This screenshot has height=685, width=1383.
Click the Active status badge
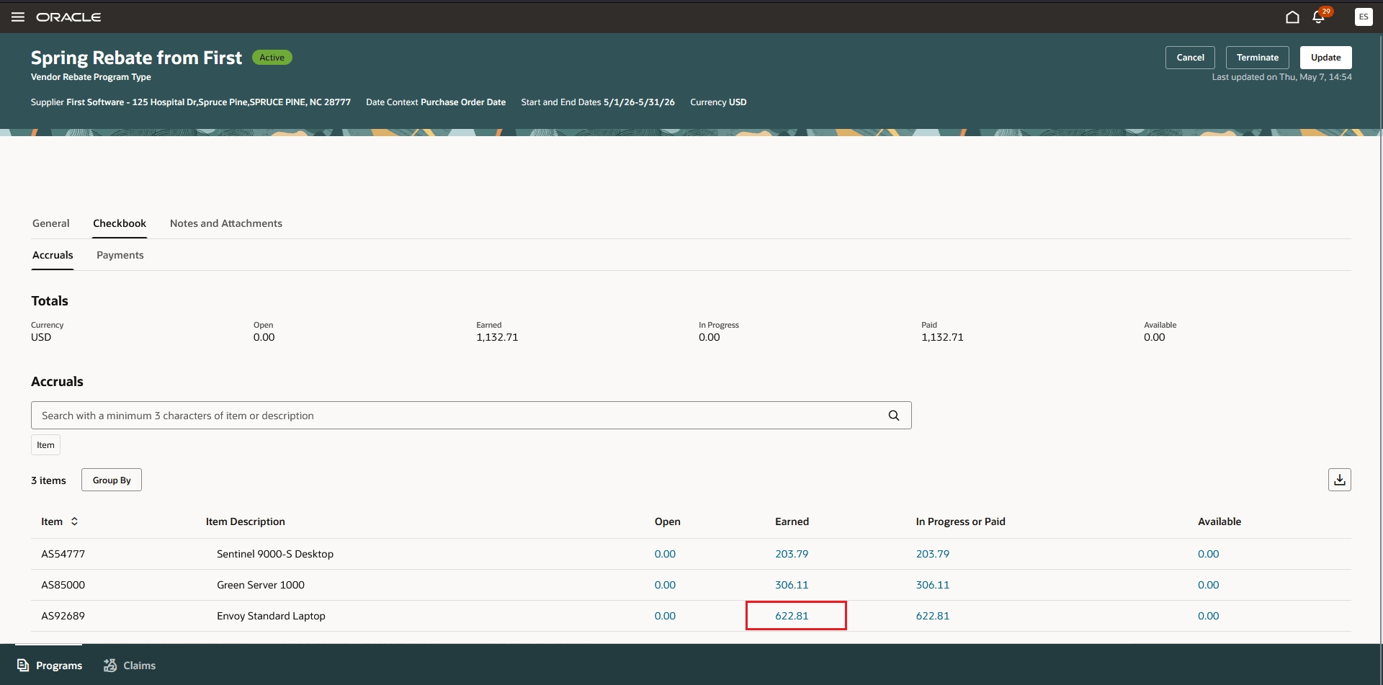272,58
